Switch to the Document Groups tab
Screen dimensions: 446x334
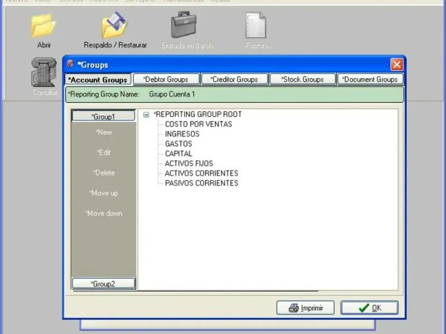point(370,79)
